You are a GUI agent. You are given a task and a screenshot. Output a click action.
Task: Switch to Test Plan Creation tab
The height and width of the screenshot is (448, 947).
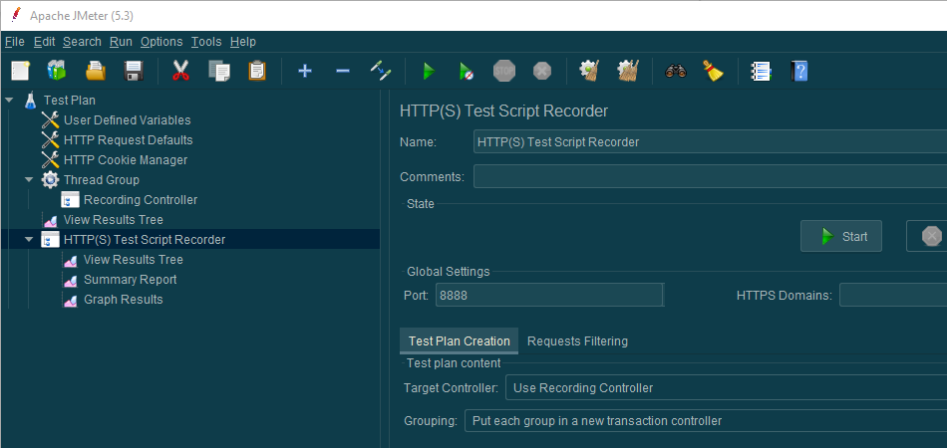click(459, 341)
